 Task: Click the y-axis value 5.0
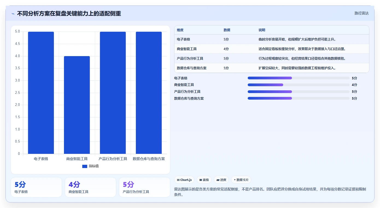(x=17, y=31)
